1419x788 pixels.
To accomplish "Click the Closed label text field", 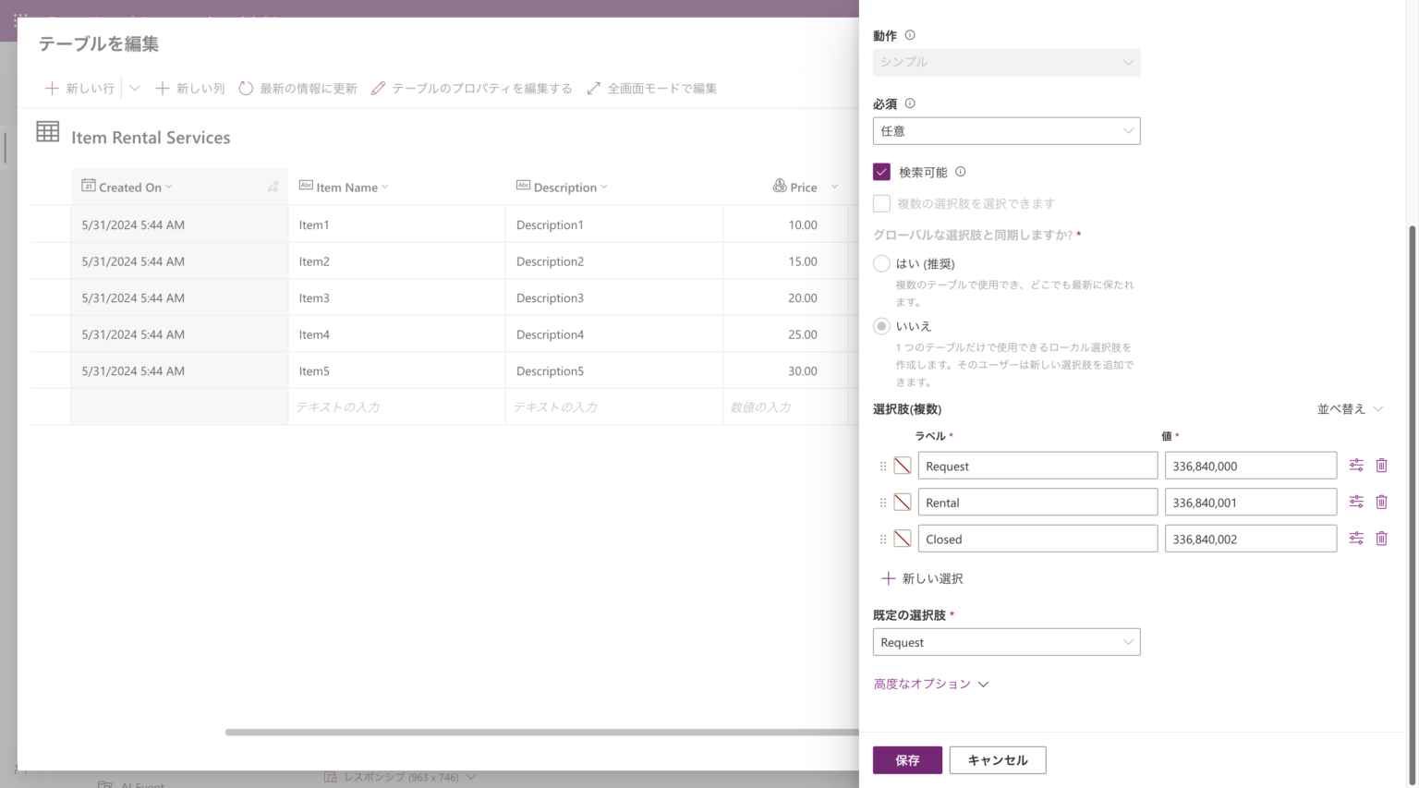I will pos(1037,539).
